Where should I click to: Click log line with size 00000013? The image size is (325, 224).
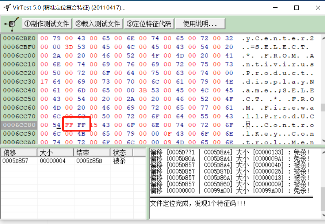tap(230, 178)
